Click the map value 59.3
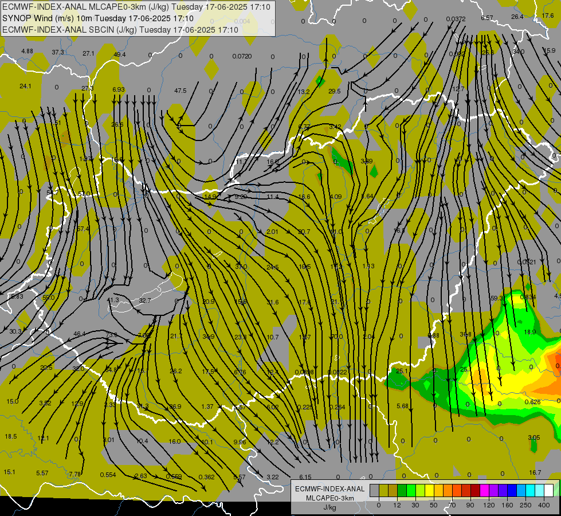561x516 pixels. 497,298
